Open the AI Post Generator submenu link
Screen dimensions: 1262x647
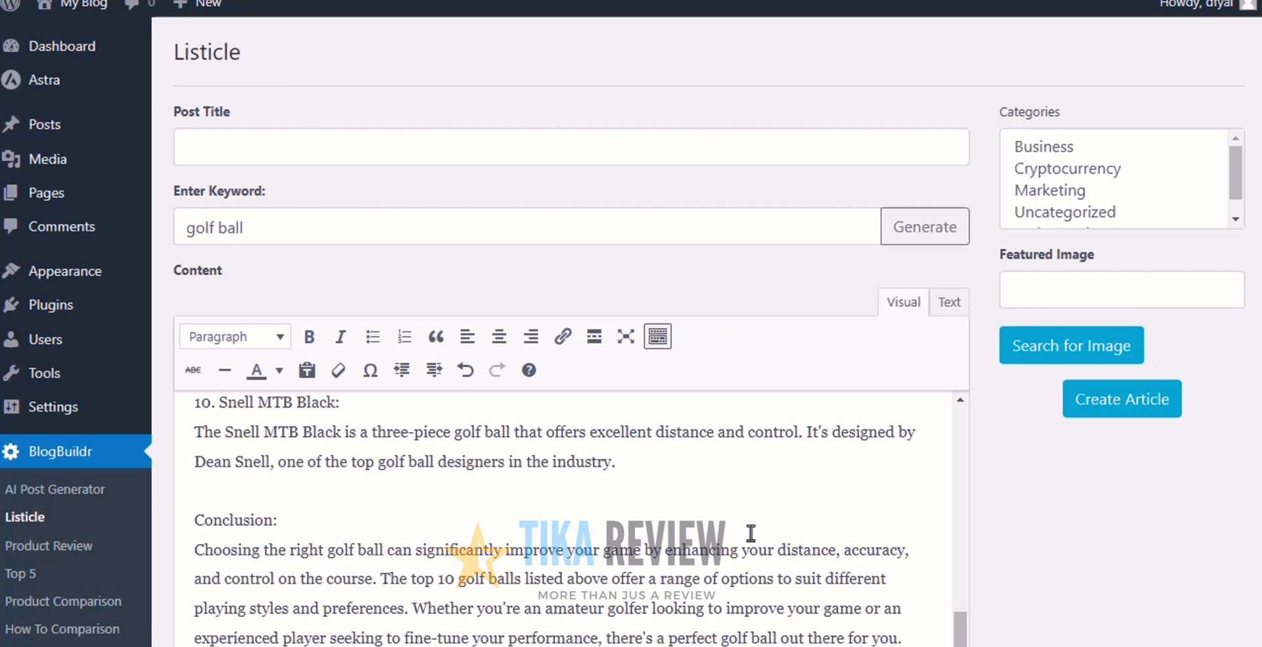(55, 489)
